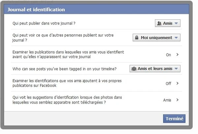Click the chevron next to On

click(x=178, y=55)
